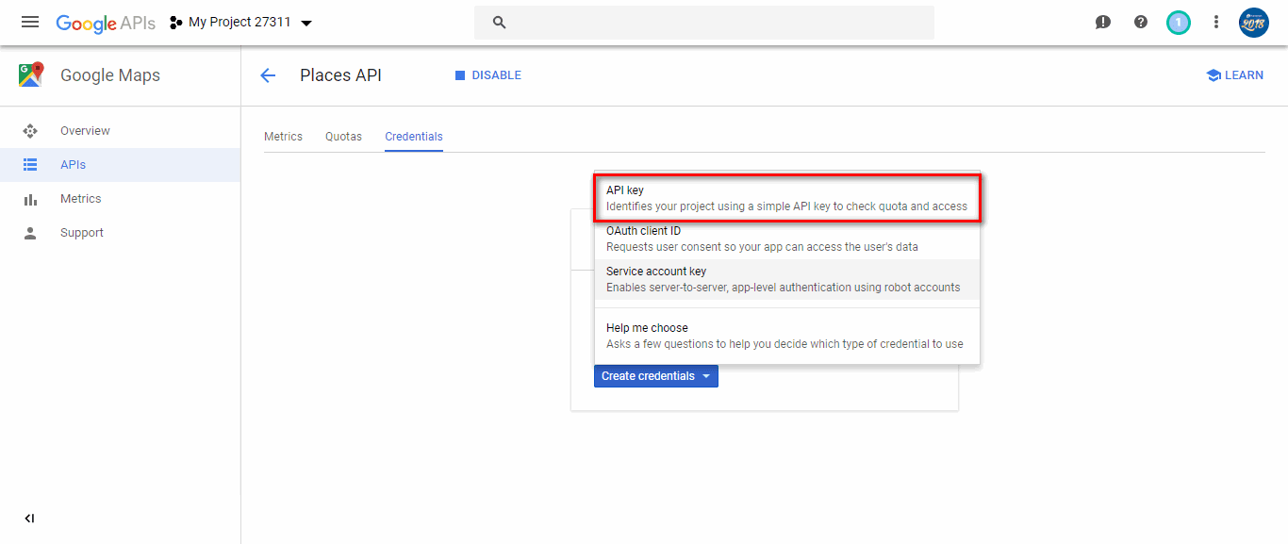The image size is (1288, 544).
Task: Choose API key from the dropdown menu
Action: (787, 198)
